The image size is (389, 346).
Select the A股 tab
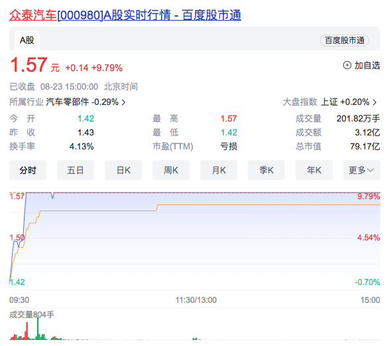[27, 41]
